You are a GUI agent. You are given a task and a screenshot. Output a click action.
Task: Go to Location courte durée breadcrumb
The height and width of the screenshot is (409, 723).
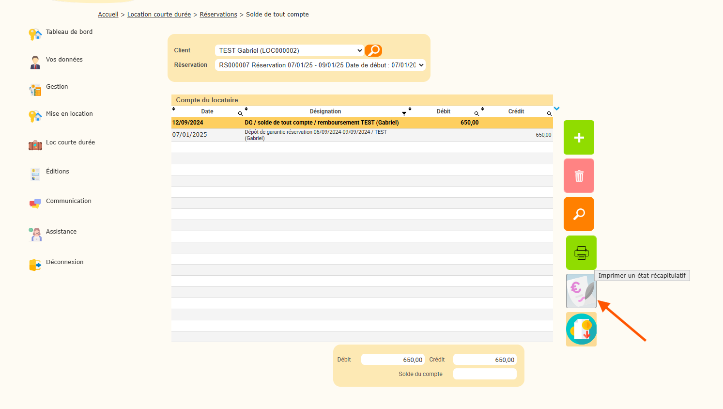[x=159, y=15]
